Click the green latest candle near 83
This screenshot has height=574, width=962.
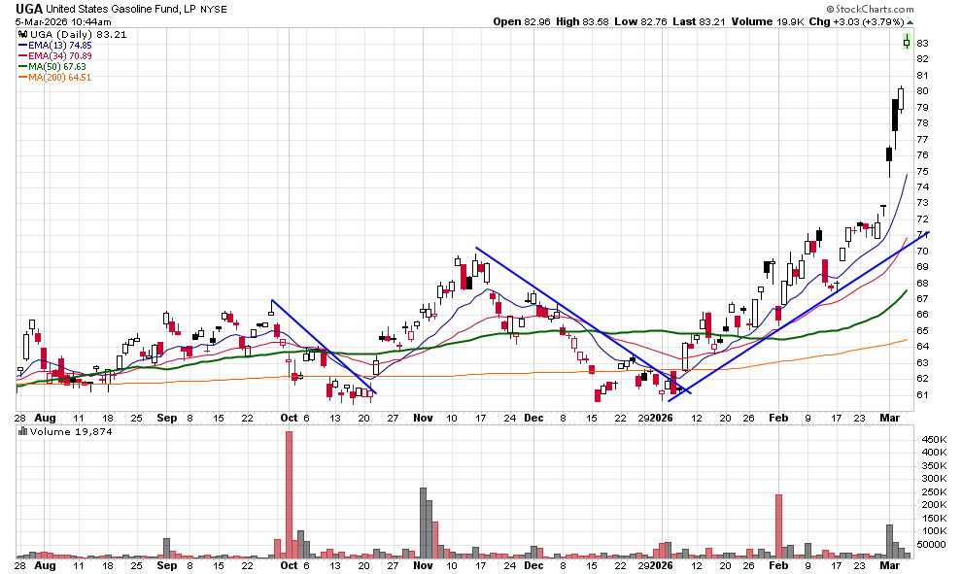tap(907, 41)
